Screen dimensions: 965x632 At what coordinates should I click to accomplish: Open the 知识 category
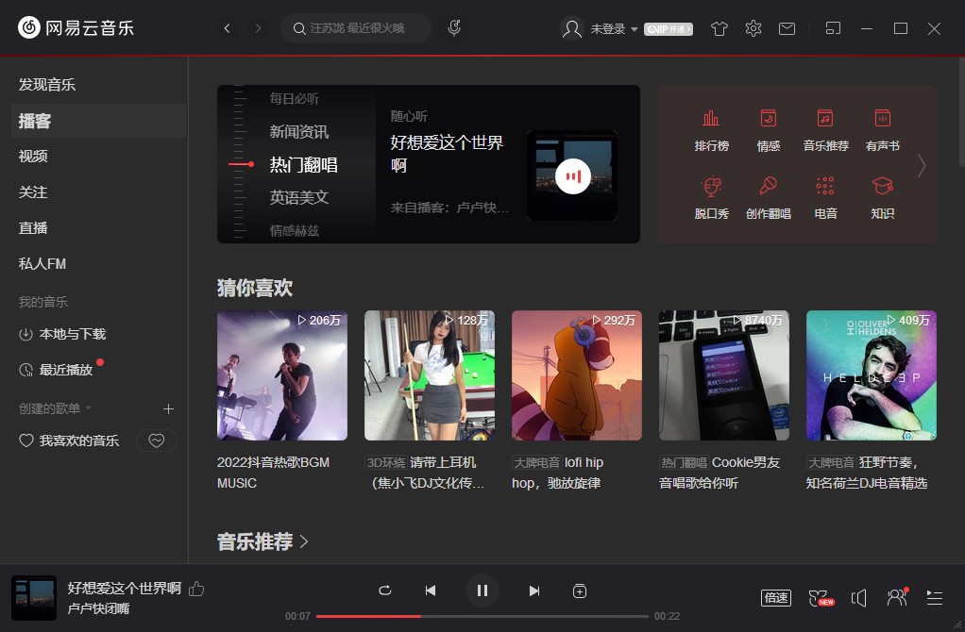click(x=883, y=197)
